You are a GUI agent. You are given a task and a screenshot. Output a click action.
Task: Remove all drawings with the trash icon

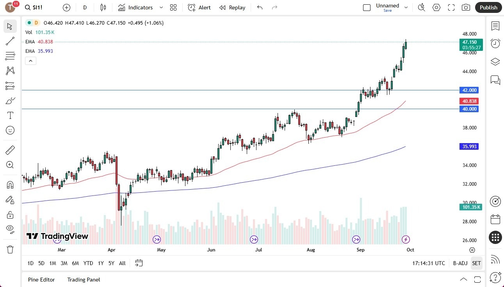10,249
